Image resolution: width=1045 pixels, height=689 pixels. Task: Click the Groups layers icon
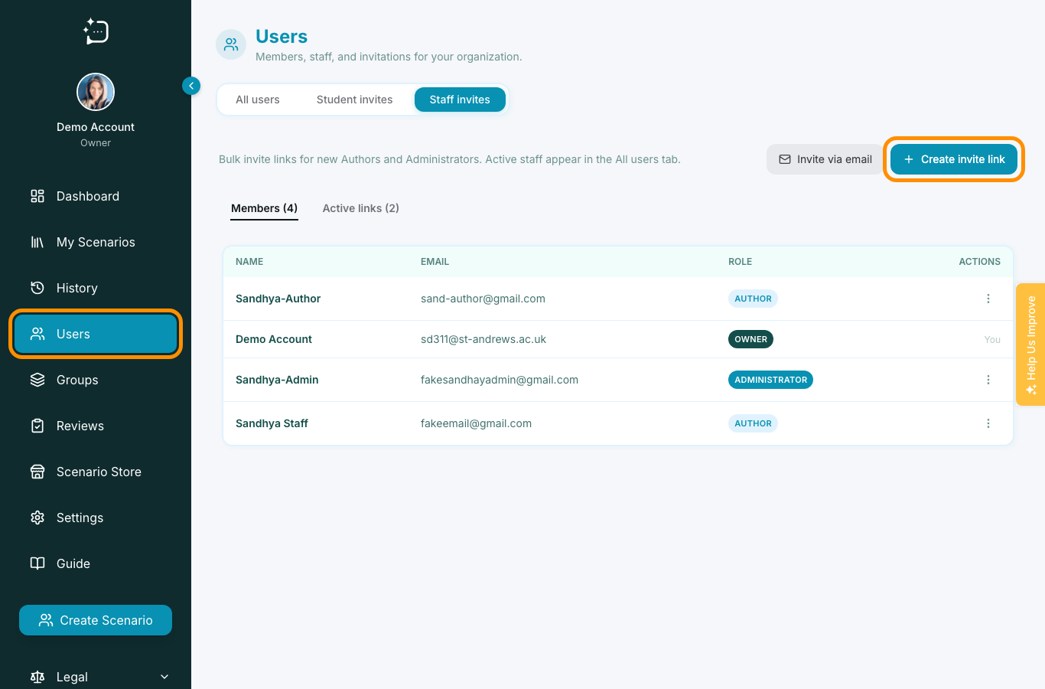pyautogui.click(x=37, y=380)
